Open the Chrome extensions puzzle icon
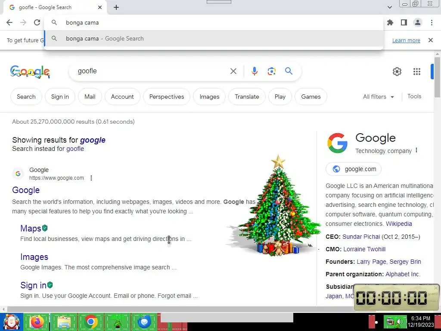Image resolution: width=441 pixels, height=331 pixels. point(390,22)
